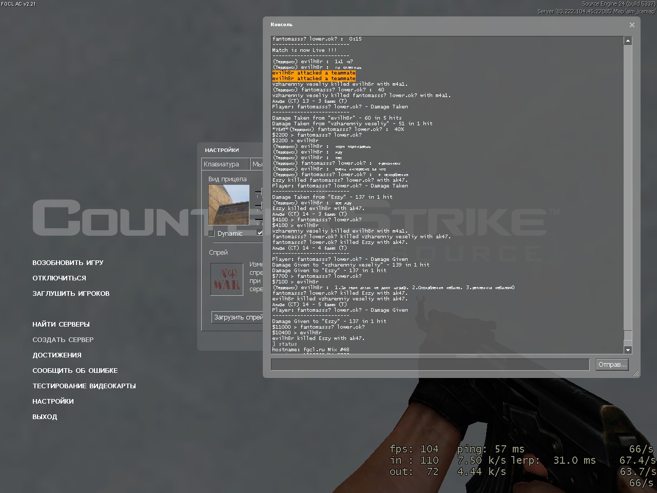Click highlighted 'evilh8r attacked a teammate' first line
This screenshot has width=657, height=493.
tap(314, 73)
